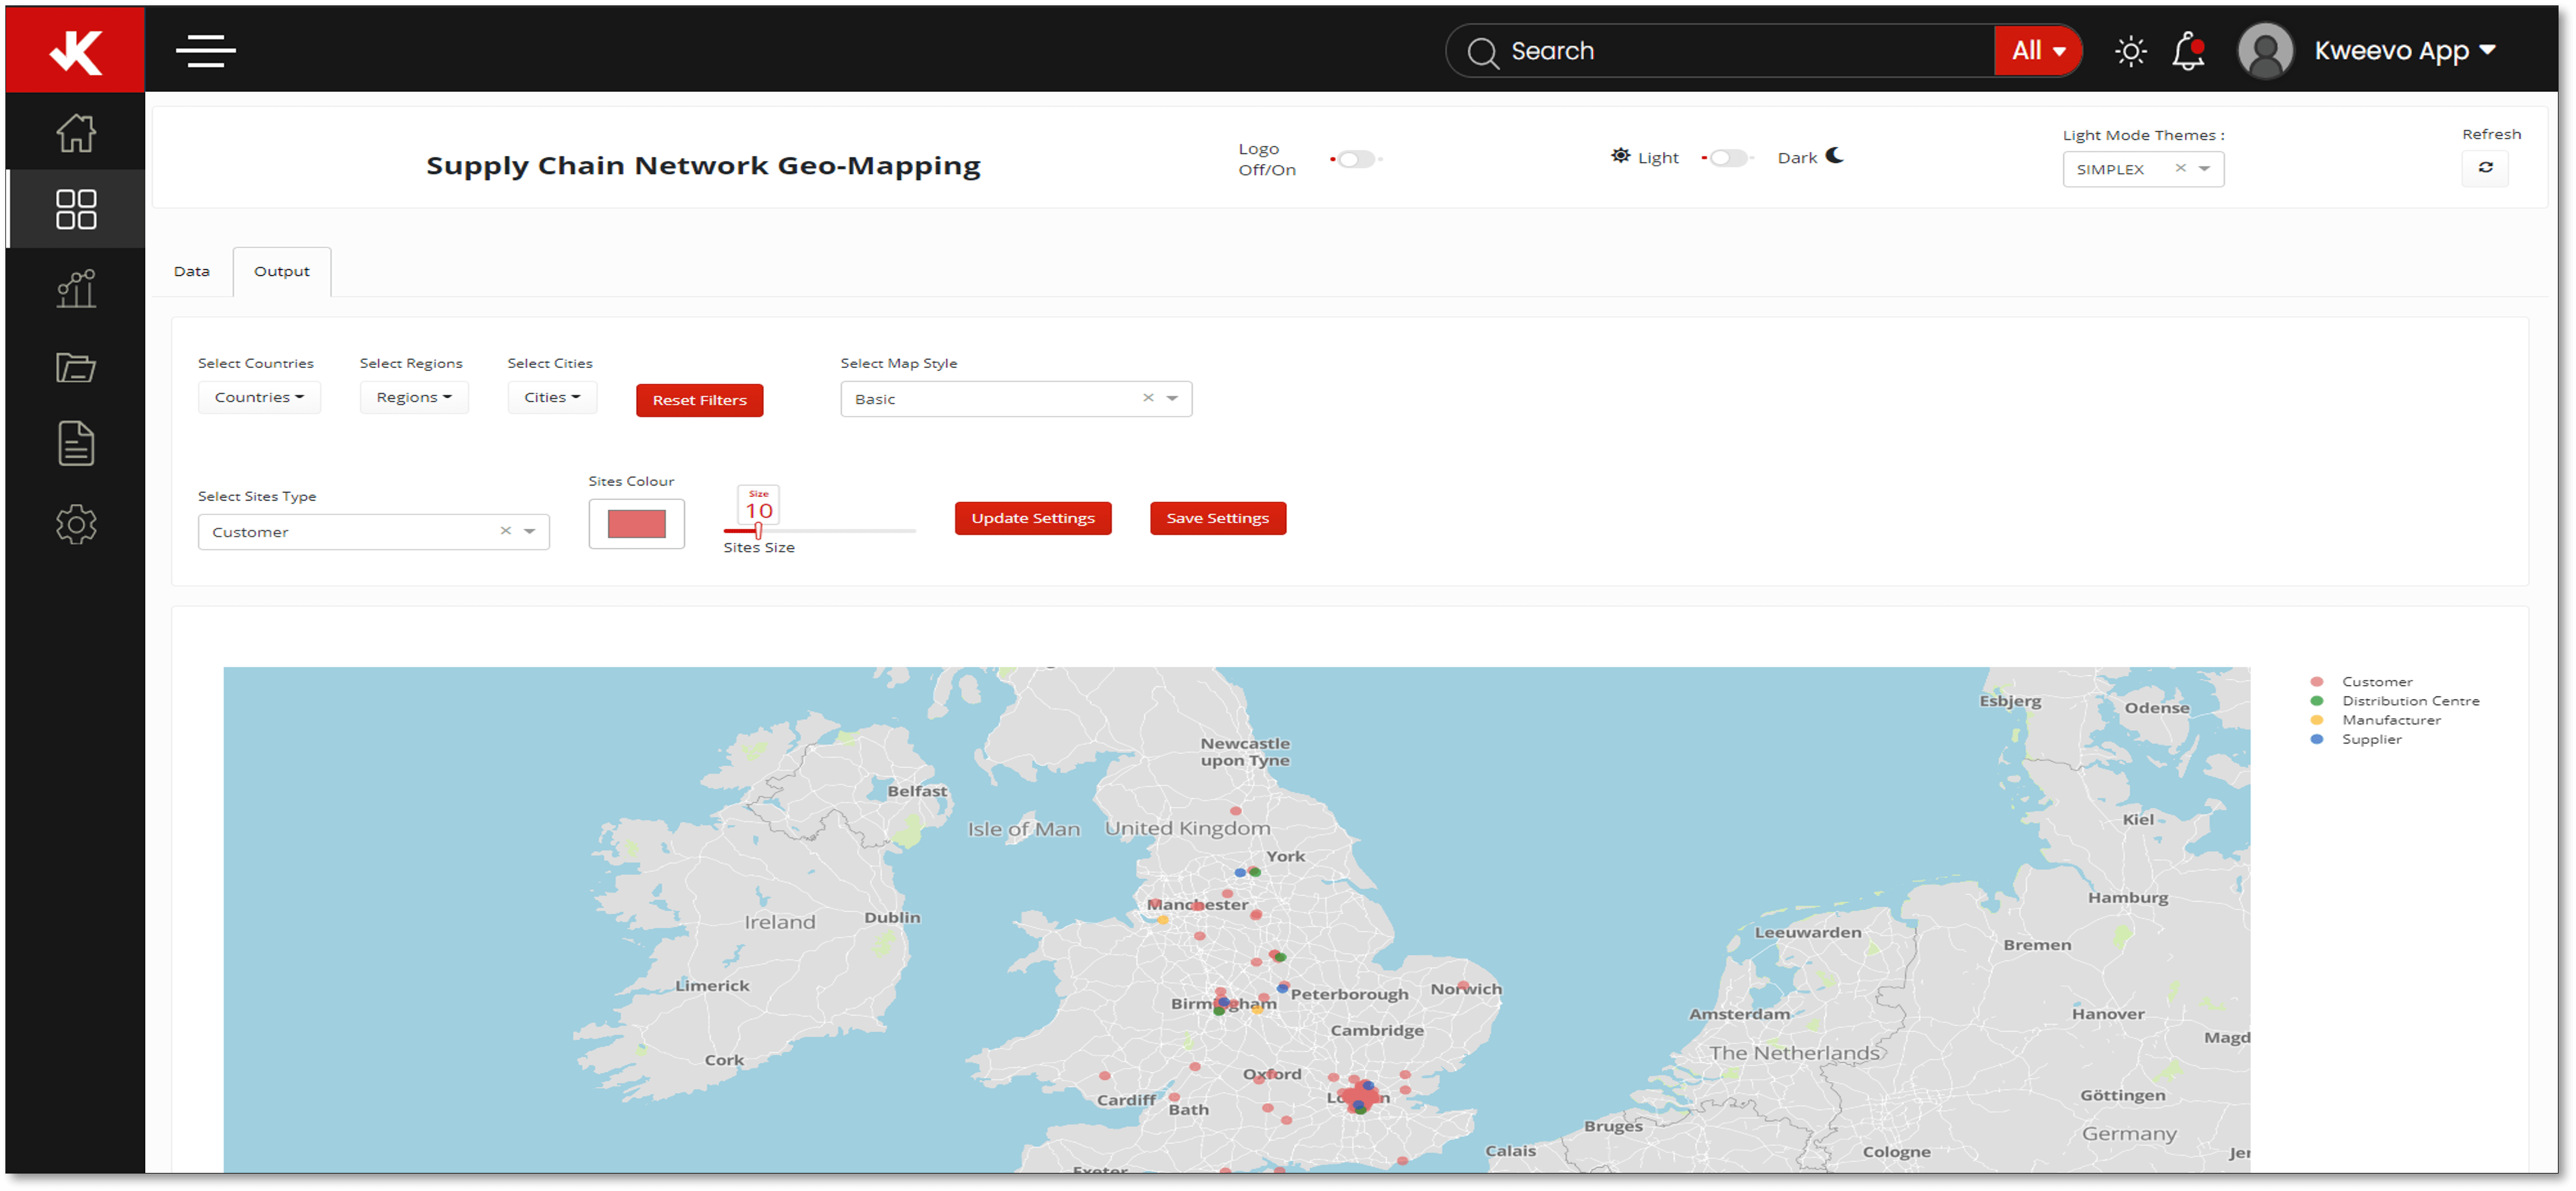Click inside the Search field
Viewport: 2576px width, 1191px height.
1700,50
